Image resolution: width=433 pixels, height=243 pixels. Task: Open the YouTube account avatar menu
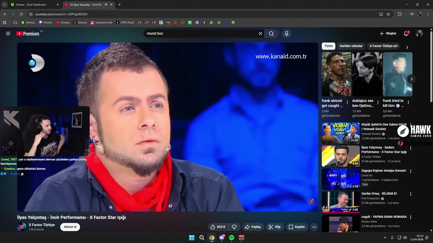[x=419, y=33]
